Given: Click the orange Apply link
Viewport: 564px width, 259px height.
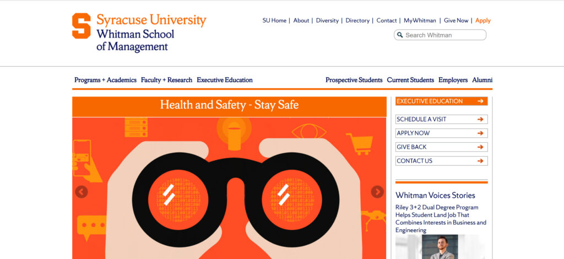Looking at the screenshot, I should pos(482,20).
